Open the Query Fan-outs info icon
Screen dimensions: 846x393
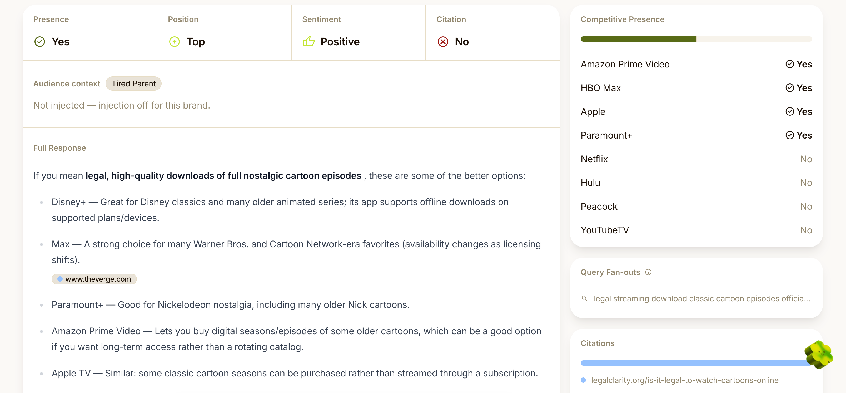(648, 272)
